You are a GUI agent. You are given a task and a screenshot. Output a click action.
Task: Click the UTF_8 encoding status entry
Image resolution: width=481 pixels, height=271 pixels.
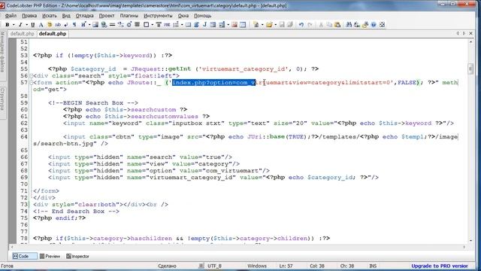click(x=214, y=266)
